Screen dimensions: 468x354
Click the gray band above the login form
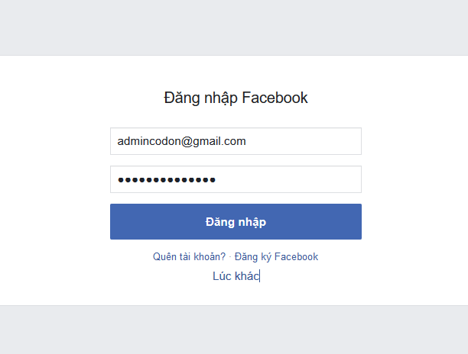pyautogui.click(x=234, y=27)
